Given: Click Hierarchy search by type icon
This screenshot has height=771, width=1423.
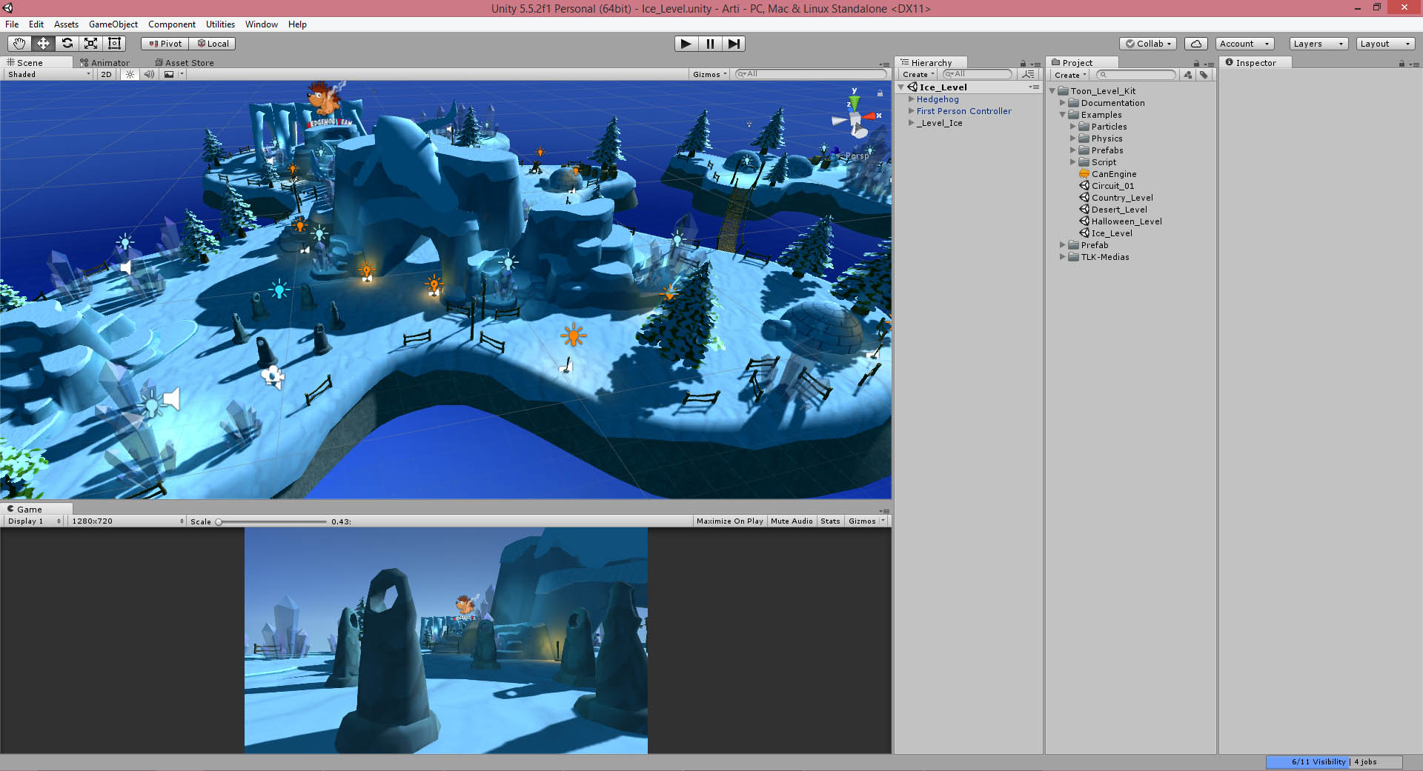Looking at the screenshot, I should click(x=1028, y=74).
